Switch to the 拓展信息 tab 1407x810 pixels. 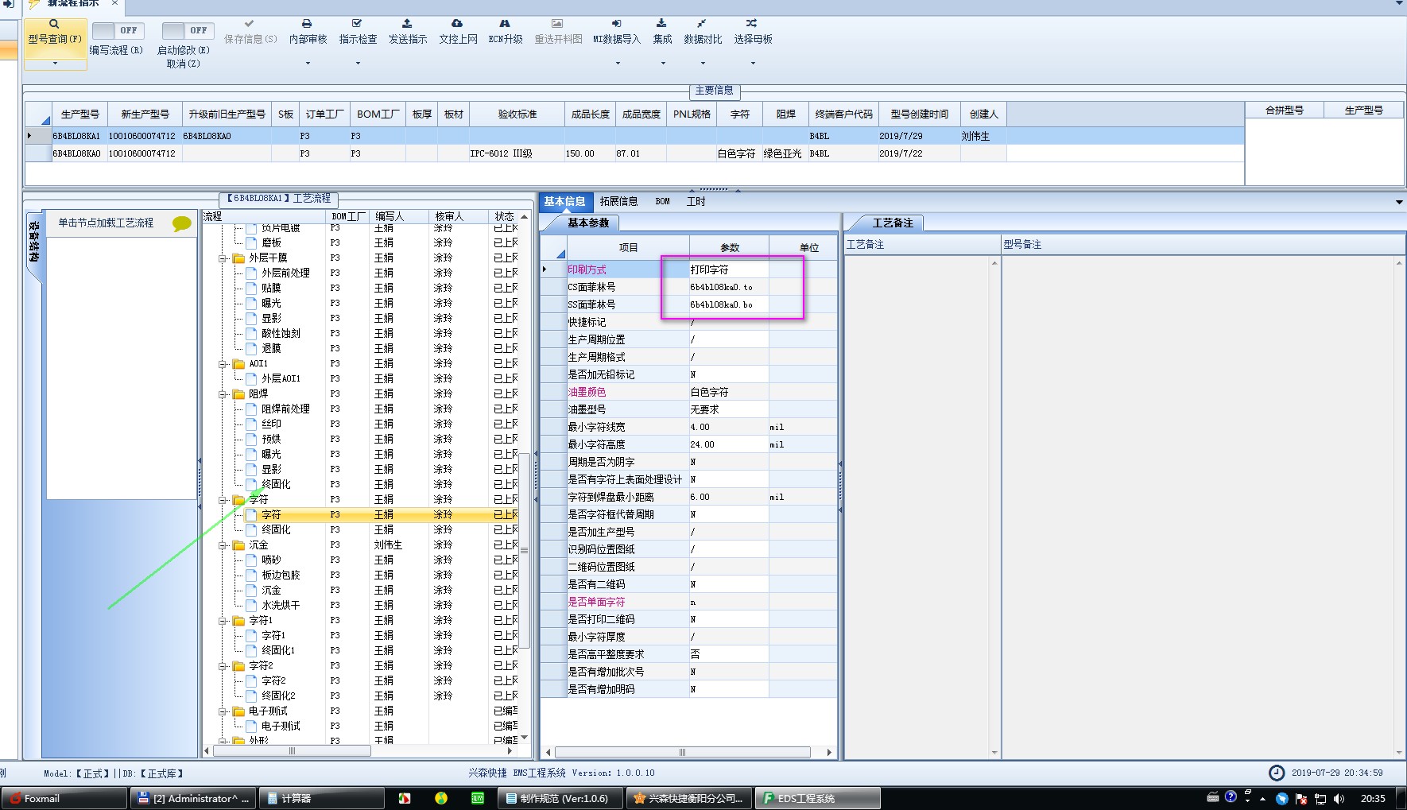click(x=618, y=201)
